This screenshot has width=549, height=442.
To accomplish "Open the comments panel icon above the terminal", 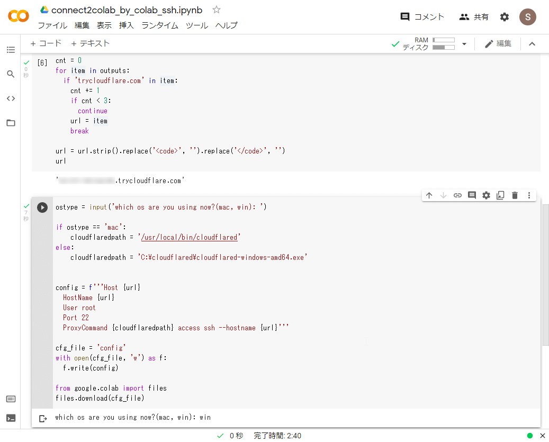I will click(11, 399).
